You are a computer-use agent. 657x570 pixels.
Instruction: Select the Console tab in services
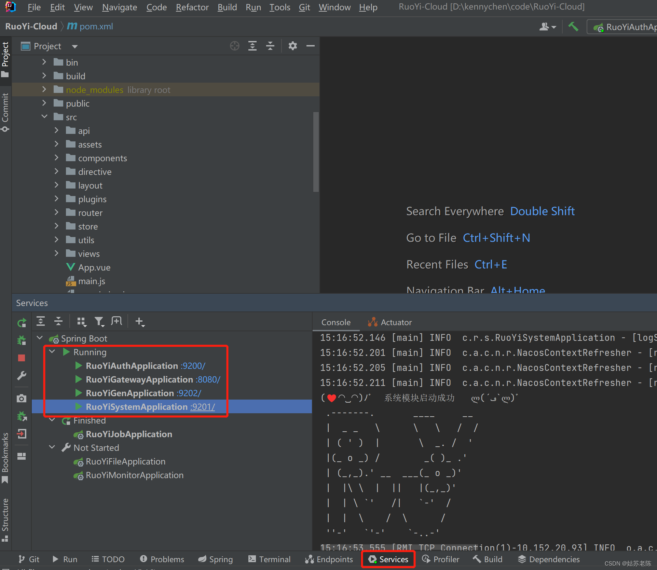pos(335,322)
